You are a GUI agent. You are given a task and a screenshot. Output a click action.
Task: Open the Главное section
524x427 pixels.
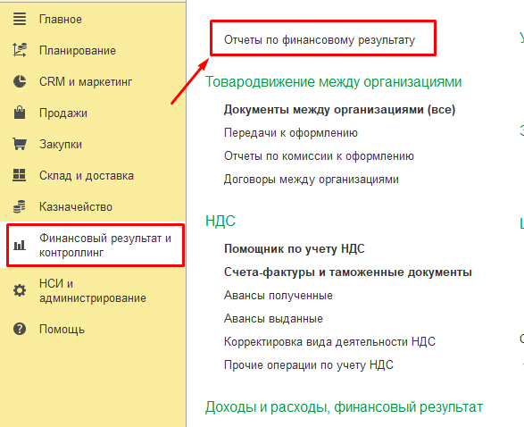coord(61,19)
